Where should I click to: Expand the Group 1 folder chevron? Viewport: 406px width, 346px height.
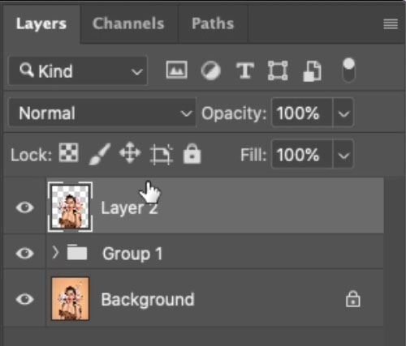coord(55,253)
